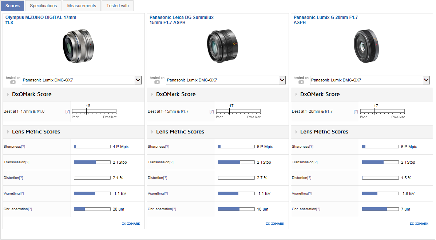The height and width of the screenshot is (240, 436).
Task: Open Transmission help [?] for the Olympus lens
Action: click(27, 162)
